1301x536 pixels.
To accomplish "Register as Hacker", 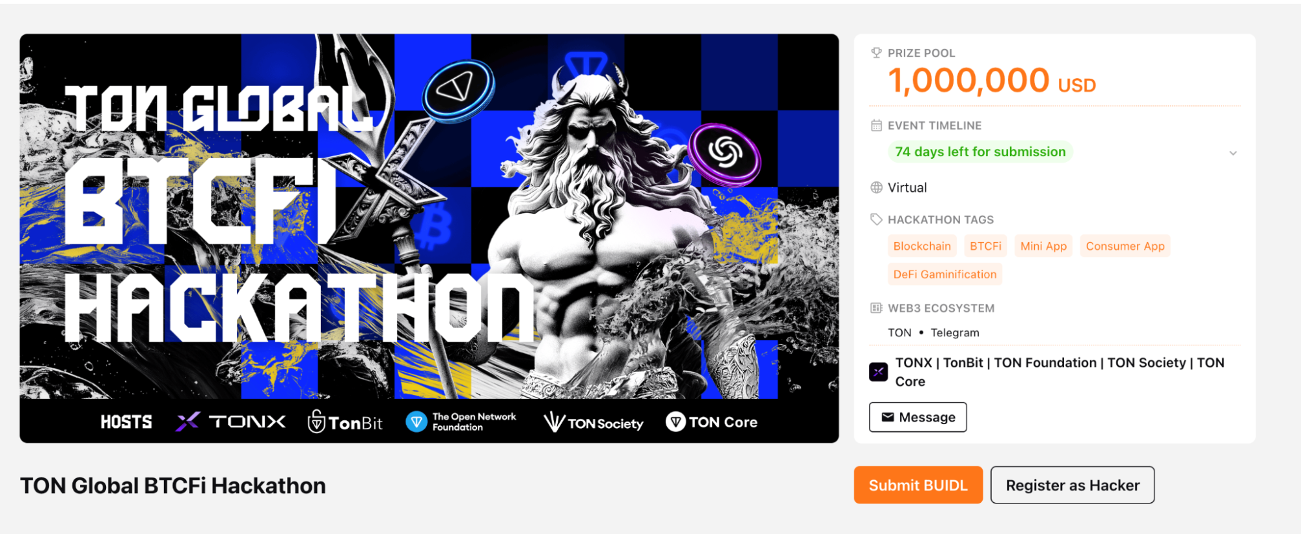I will click(x=1072, y=485).
